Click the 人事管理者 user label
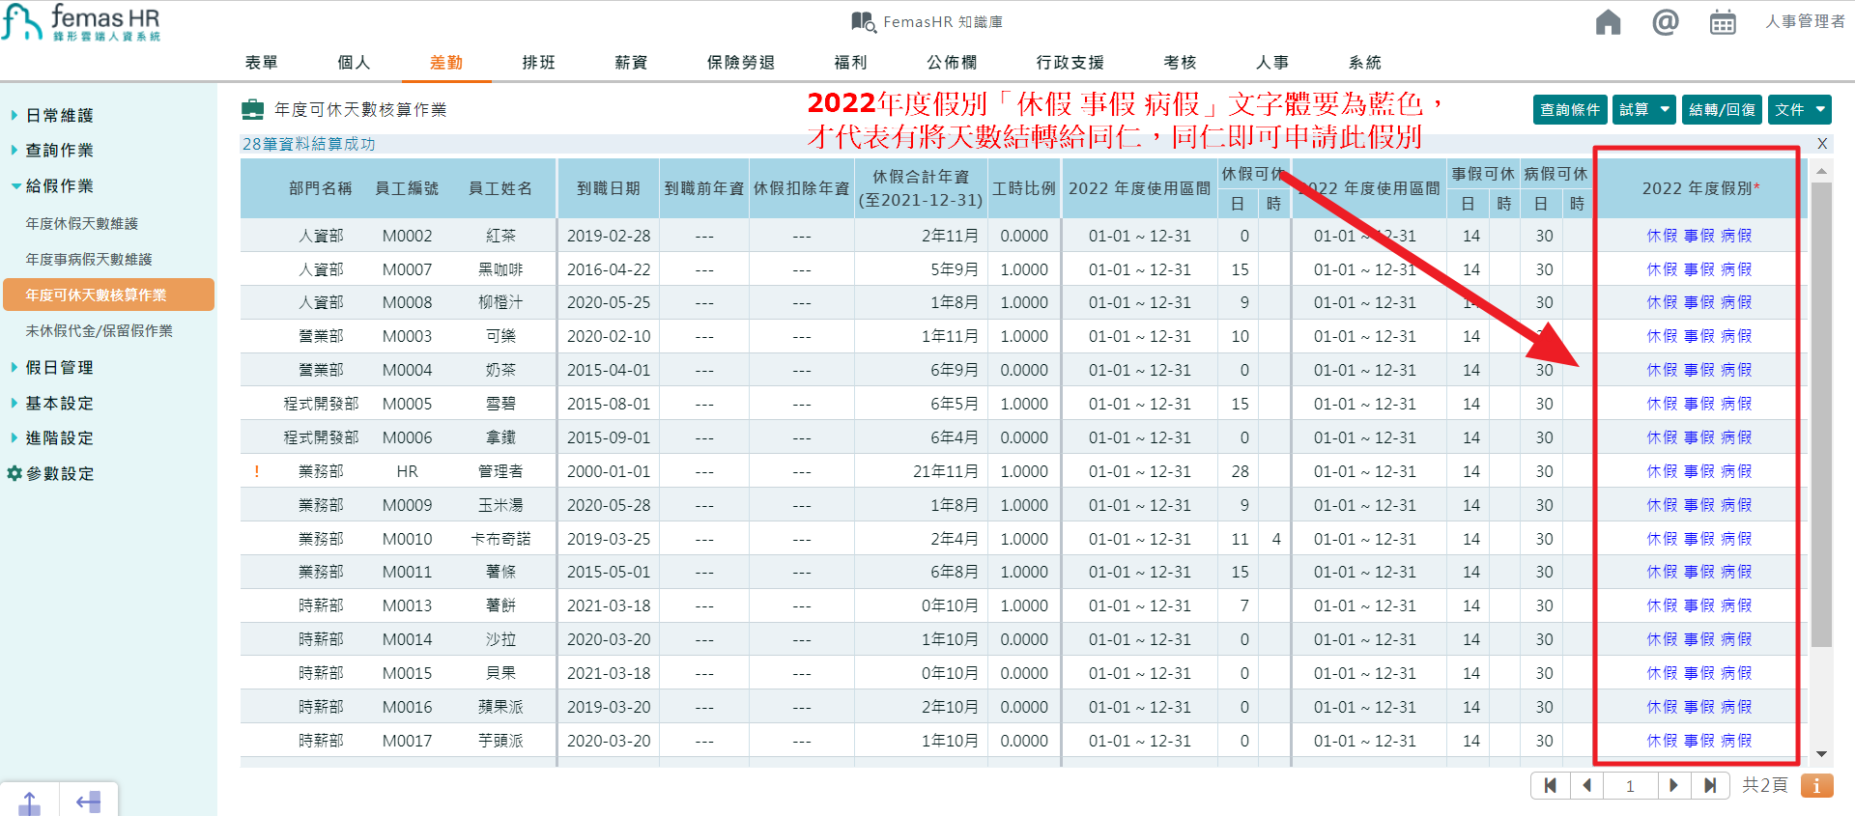This screenshot has height=816, width=1855. pyautogui.click(x=1805, y=21)
